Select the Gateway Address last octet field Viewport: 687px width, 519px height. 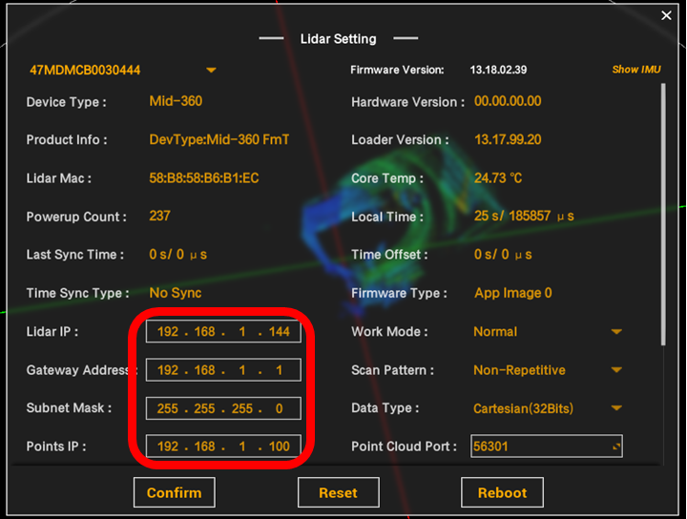click(279, 370)
